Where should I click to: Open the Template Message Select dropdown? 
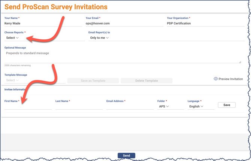coord(12,80)
